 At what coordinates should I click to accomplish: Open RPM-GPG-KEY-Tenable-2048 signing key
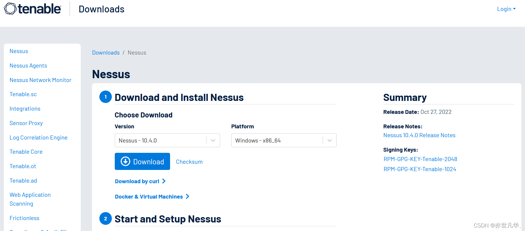tap(420, 159)
